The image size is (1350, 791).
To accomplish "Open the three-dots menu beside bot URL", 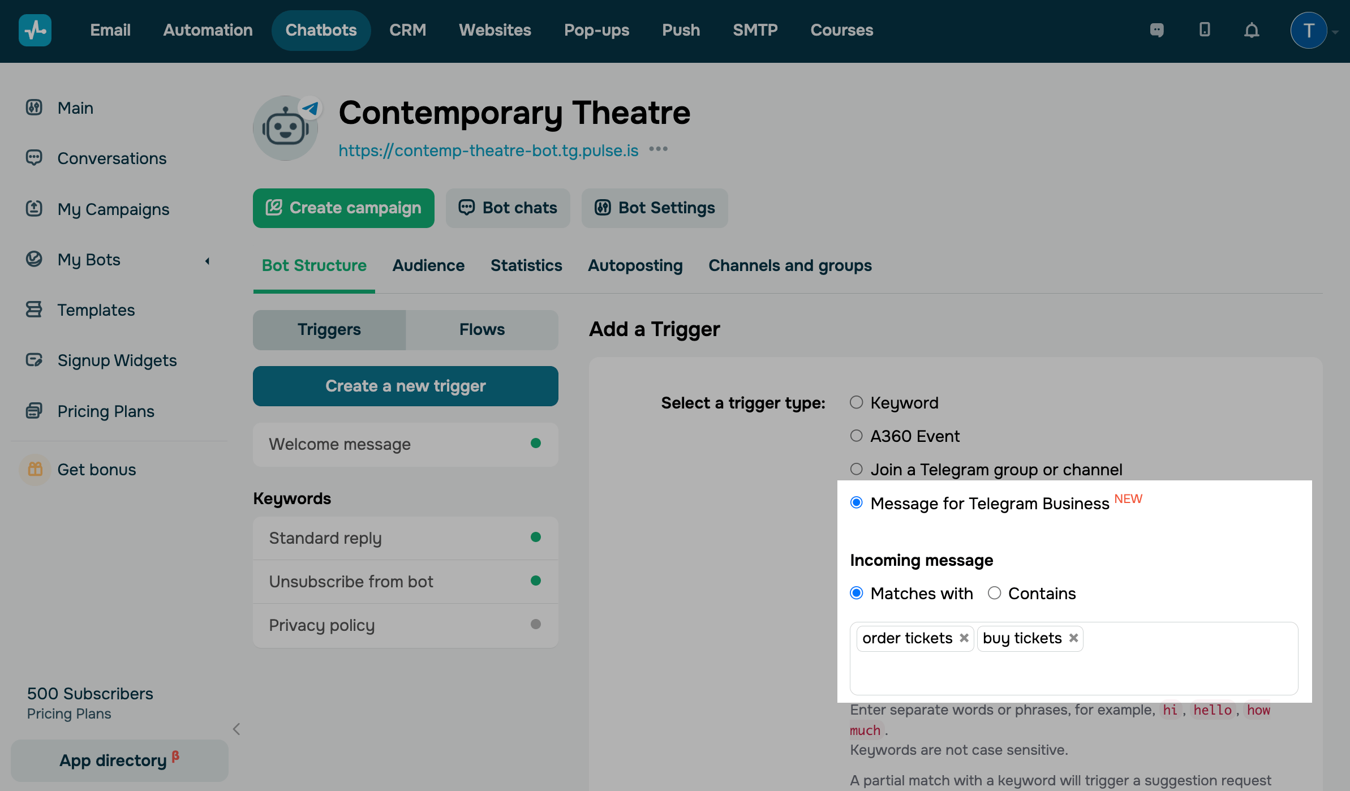I will point(658,149).
